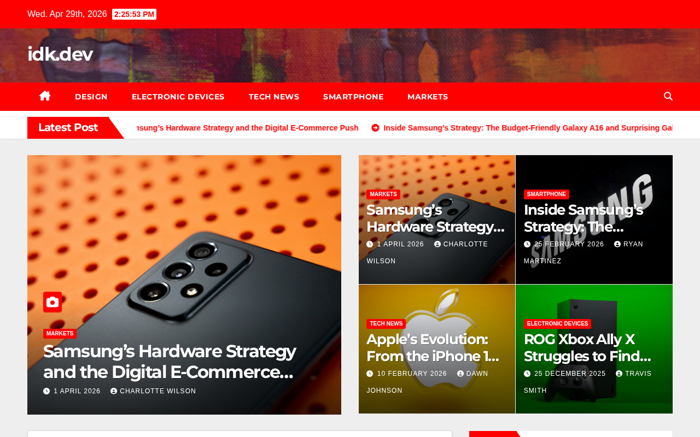
Task: Click the large Samsung phone featured image
Action: pos(184,229)
